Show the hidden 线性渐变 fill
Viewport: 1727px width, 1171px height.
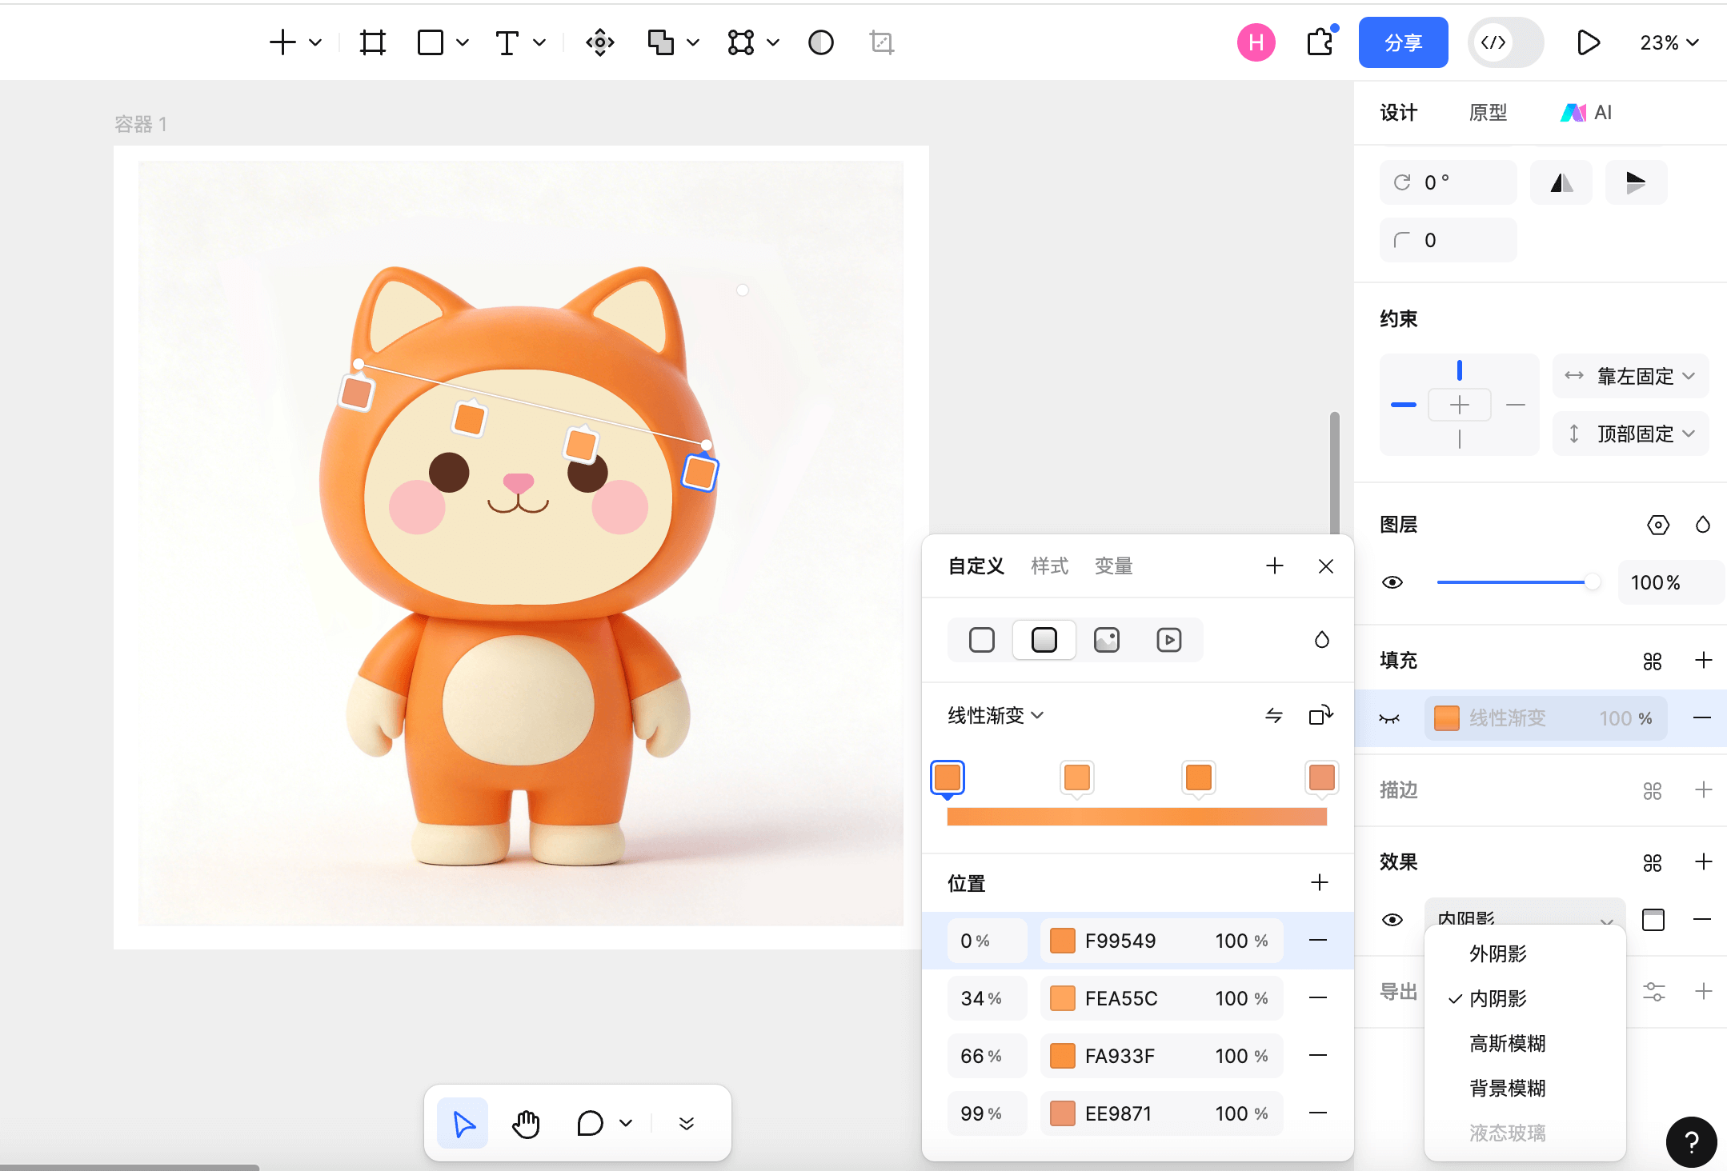click(x=1390, y=718)
